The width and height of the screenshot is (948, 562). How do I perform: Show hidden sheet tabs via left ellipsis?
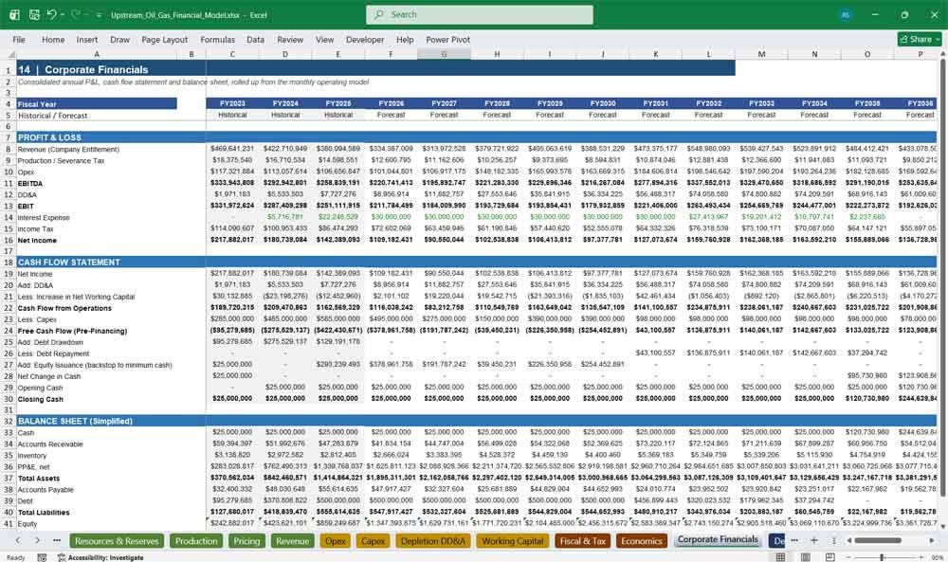(x=57, y=540)
